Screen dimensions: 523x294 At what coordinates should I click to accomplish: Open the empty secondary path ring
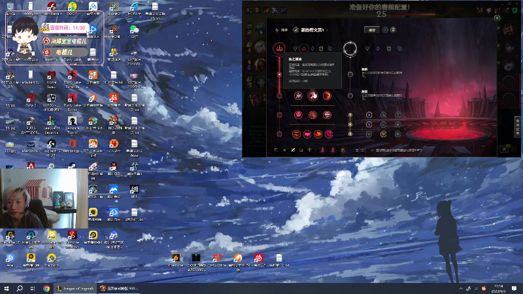pos(350,48)
